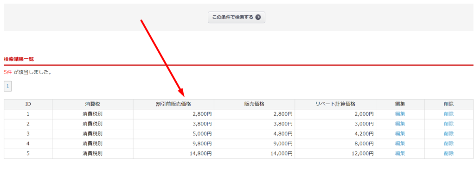The width and height of the screenshot is (475, 169).
Task: Select the 14,800円 pre-discount price cell
Action: click(173, 153)
